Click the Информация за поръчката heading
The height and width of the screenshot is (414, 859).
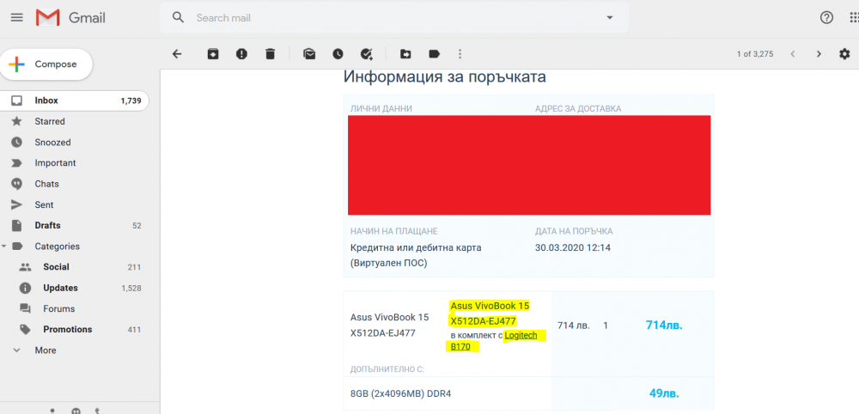[444, 77]
